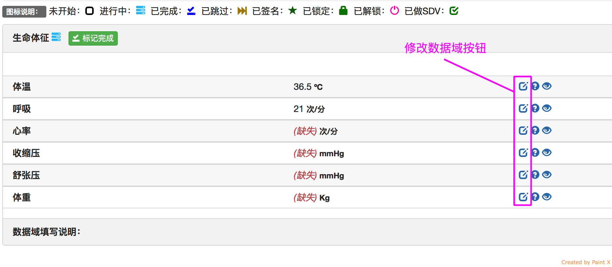The width and height of the screenshot is (612, 267).
Task: Click the edit icon in 收缩压 row
Action: point(523,153)
